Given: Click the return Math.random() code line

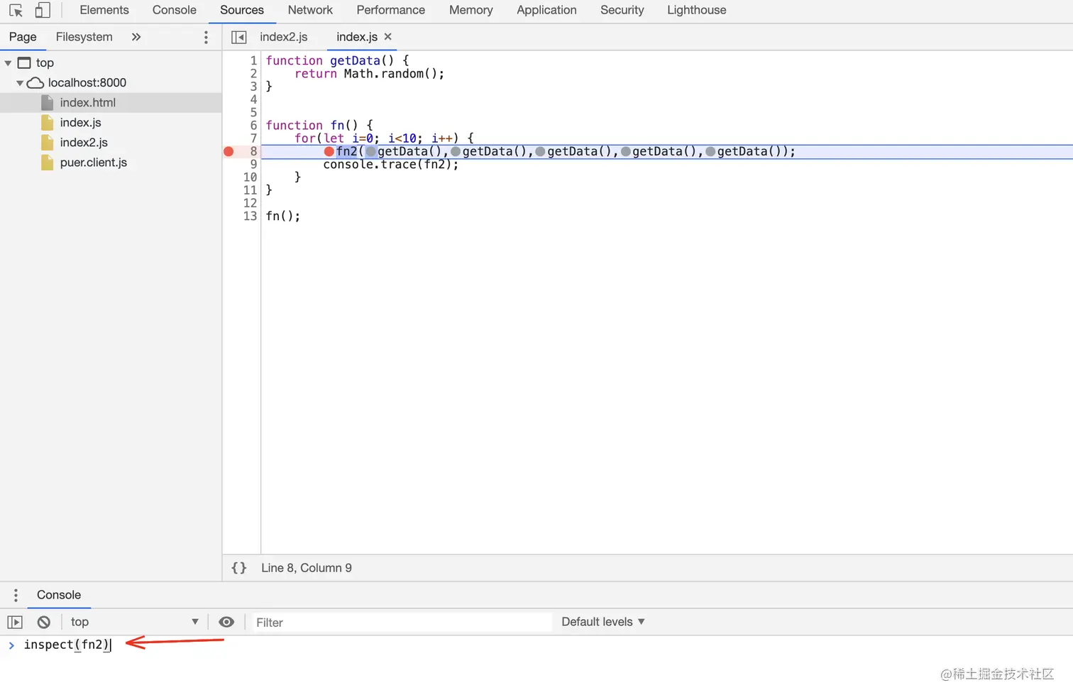Looking at the screenshot, I should (x=369, y=73).
